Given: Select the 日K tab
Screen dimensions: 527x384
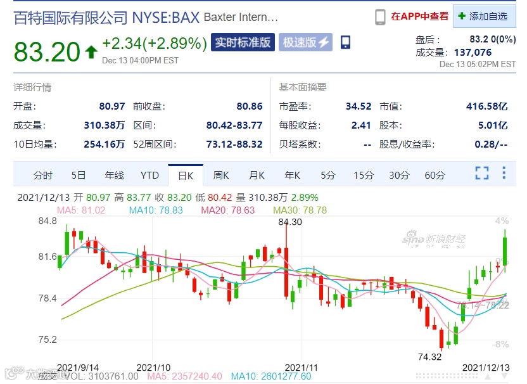Looking at the screenshot, I should point(186,175).
